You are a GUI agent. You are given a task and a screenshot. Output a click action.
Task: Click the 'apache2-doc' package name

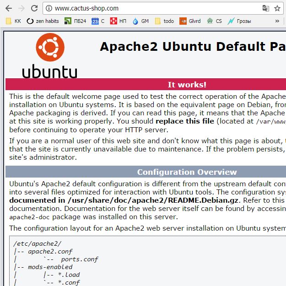tap(29, 217)
